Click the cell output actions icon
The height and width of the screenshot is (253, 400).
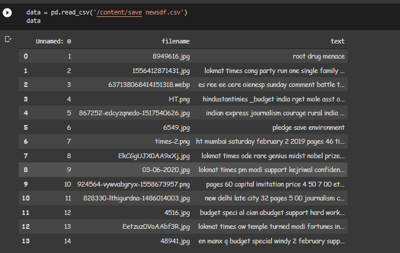click(8, 39)
